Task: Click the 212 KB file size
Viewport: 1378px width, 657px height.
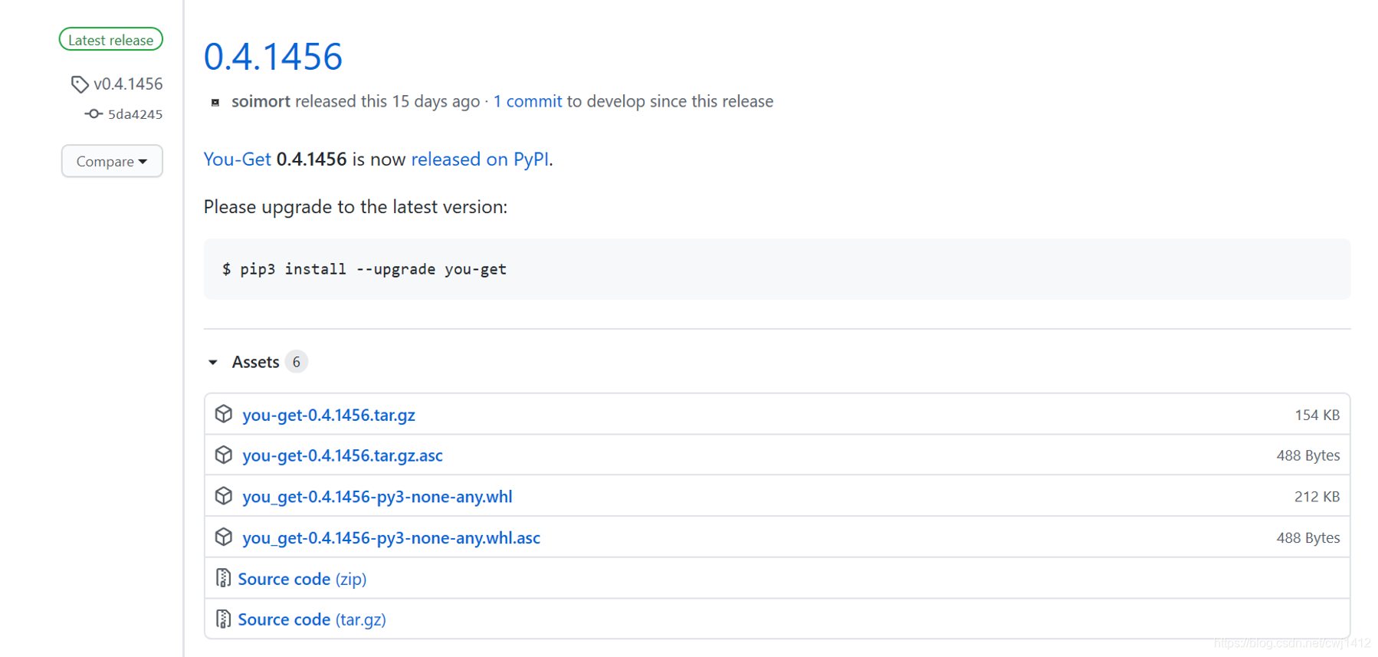Action: (1317, 497)
